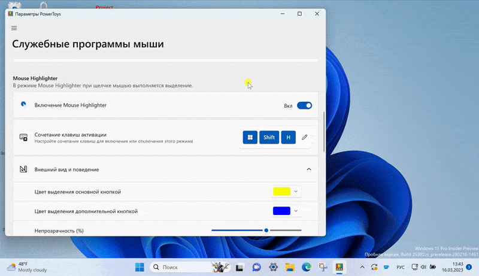The height and width of the screenshot is (276, 479).
Task: Click the PowerToys cup tray icon
Action: coord(386,267)
